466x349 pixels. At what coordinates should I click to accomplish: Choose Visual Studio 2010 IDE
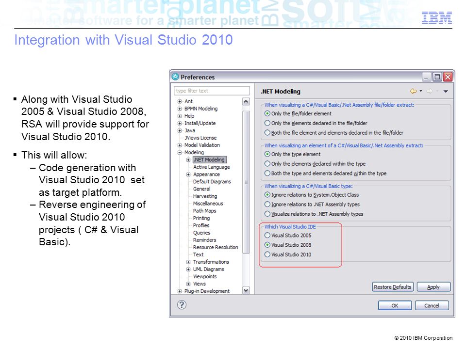pos(288,254)
